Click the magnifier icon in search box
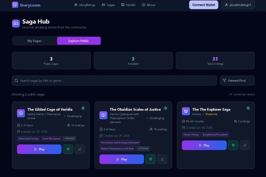 [16, 81]
